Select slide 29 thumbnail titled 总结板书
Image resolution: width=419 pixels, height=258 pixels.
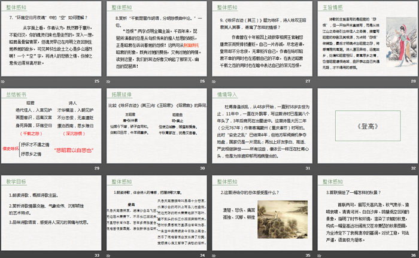51,126
